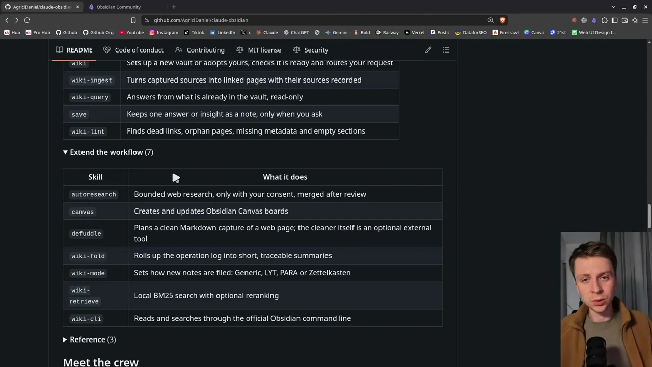Open the zoom magnifier icon in address bar

pos(491,20)
